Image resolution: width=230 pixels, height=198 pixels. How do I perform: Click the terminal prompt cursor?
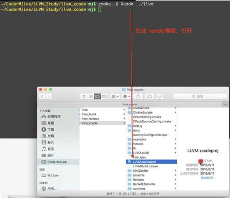(x=99, y=10)
